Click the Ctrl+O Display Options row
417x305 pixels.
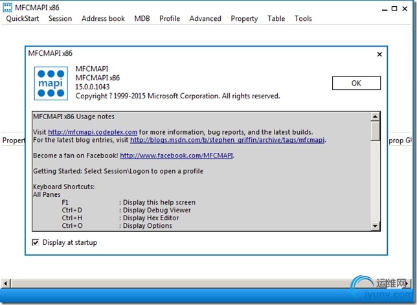point(117,226)
